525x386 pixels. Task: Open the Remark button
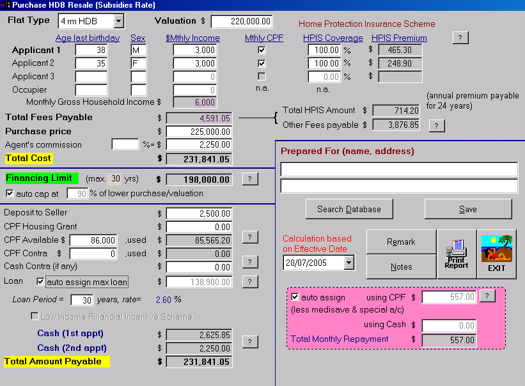tap(401, 242)
